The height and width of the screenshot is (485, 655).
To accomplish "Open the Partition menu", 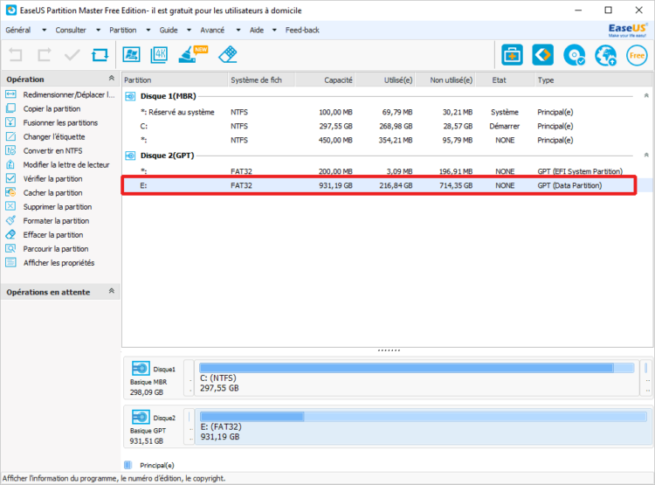I will point(123,30).
